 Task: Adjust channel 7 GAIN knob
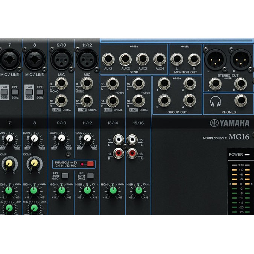pyautogui.click(x=9, y=138)
